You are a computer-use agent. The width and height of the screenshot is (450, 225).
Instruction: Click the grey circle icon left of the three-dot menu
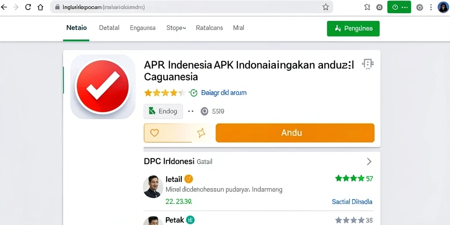point(420,7)
